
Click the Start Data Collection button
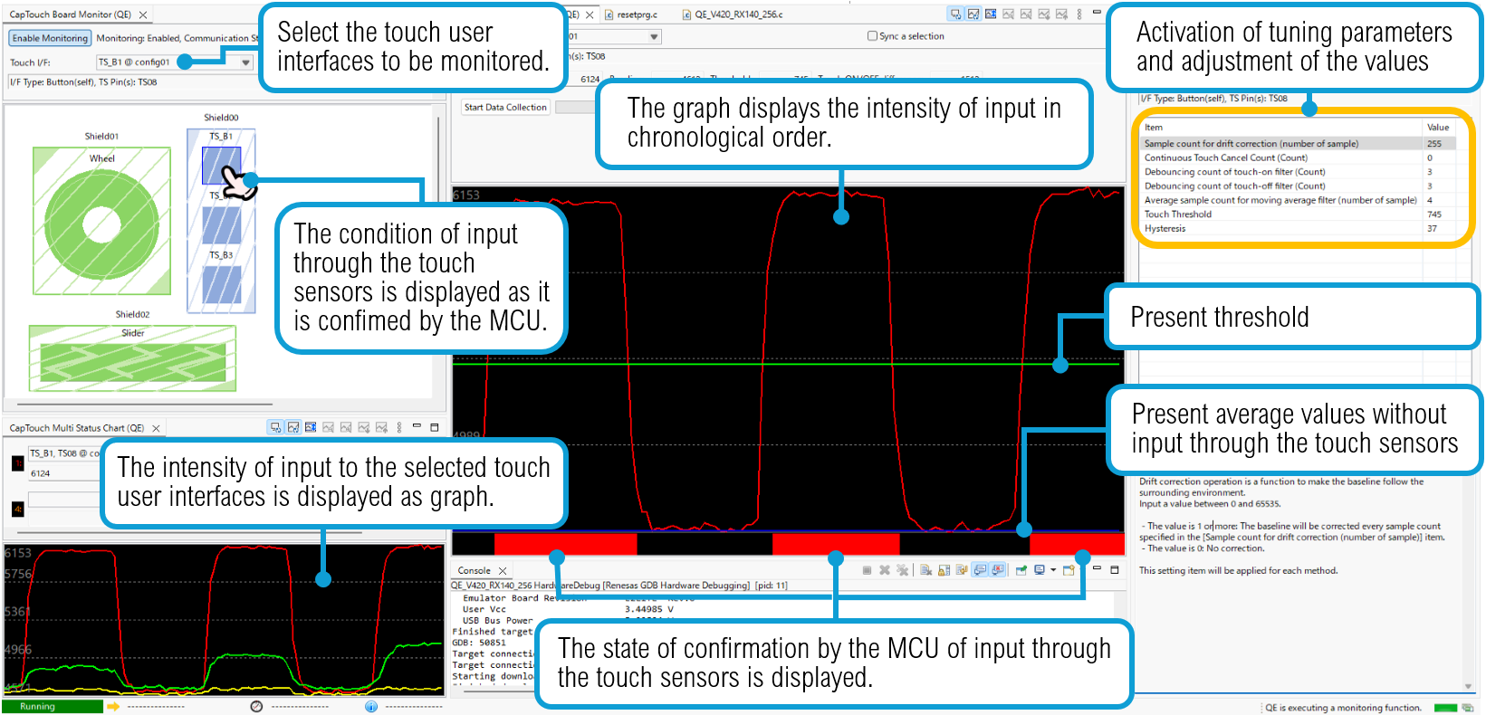click(505, 107)
